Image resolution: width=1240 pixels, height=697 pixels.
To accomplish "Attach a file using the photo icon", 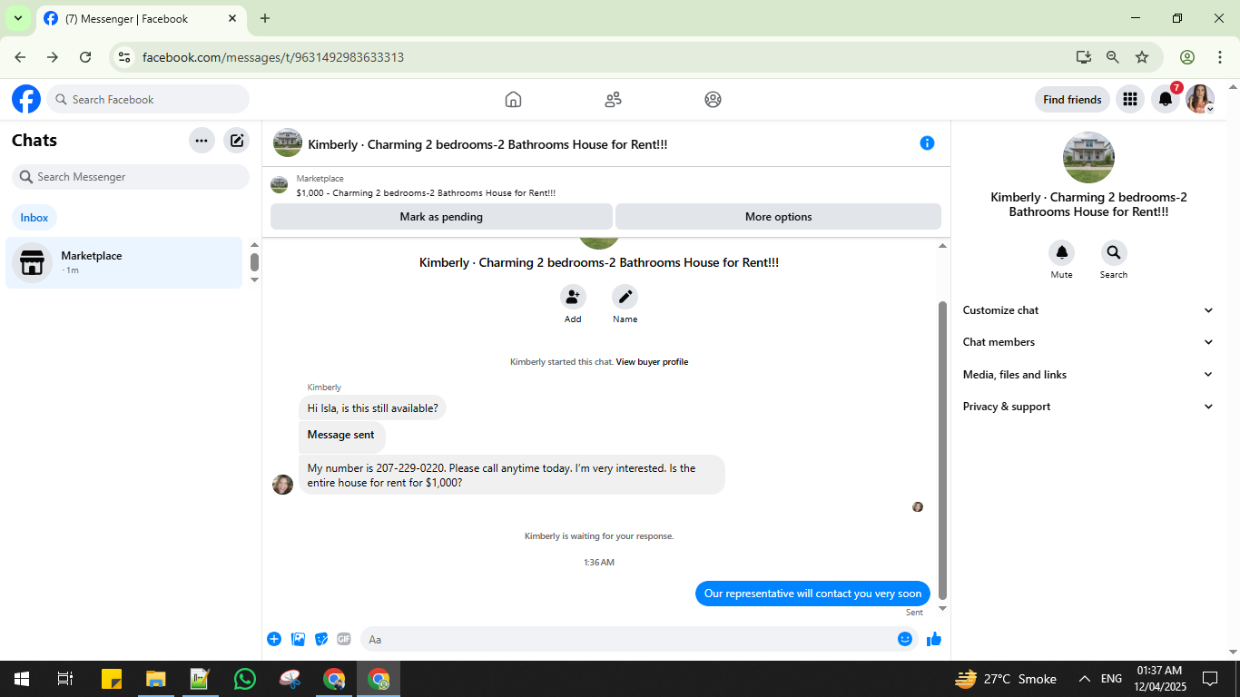I will tap(298, 639).
